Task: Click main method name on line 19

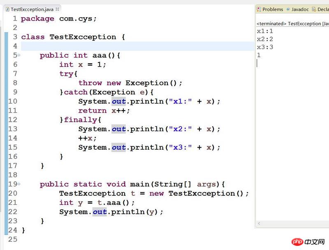Action: [x=140, y=184]
